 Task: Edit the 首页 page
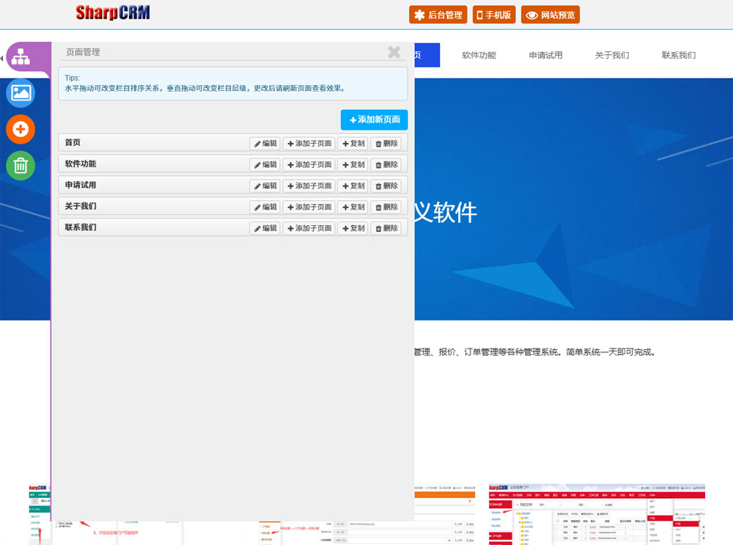(265, 144)
